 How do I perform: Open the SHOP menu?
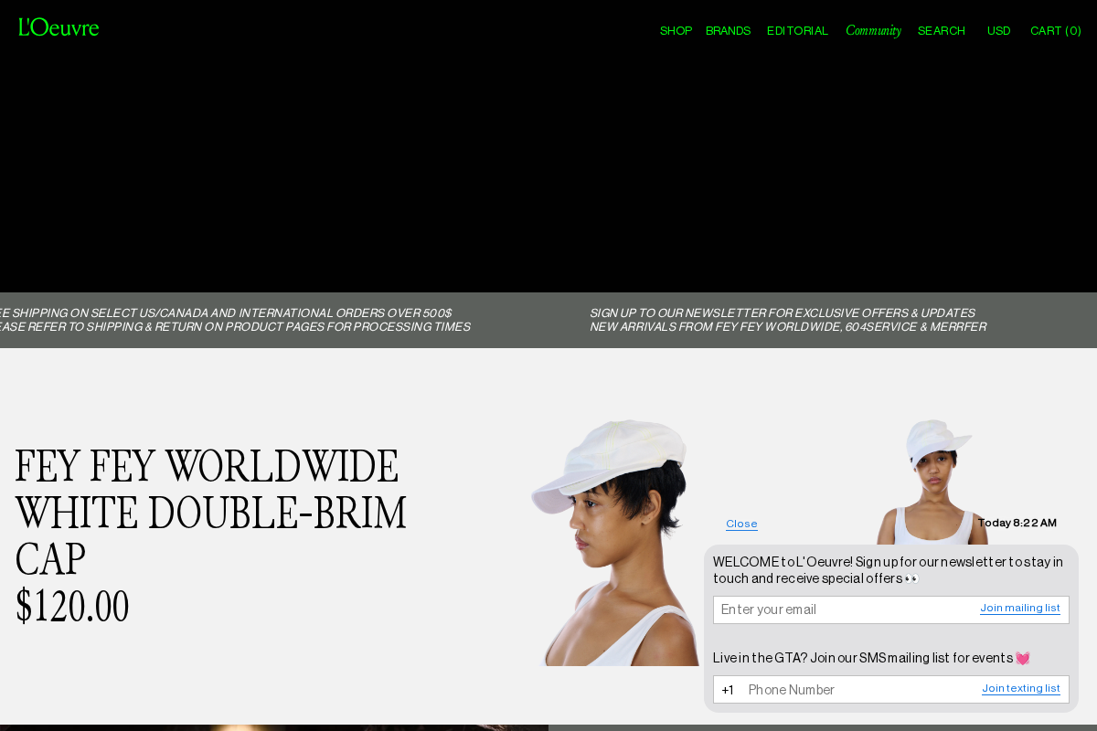[676, 30]
